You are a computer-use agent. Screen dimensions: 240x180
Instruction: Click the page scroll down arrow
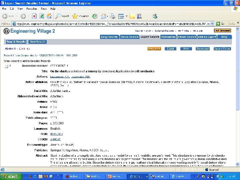237,164
